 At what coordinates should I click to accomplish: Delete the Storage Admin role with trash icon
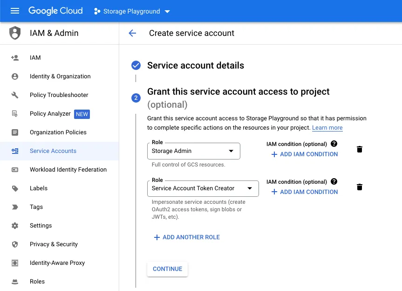coord(359,149)
